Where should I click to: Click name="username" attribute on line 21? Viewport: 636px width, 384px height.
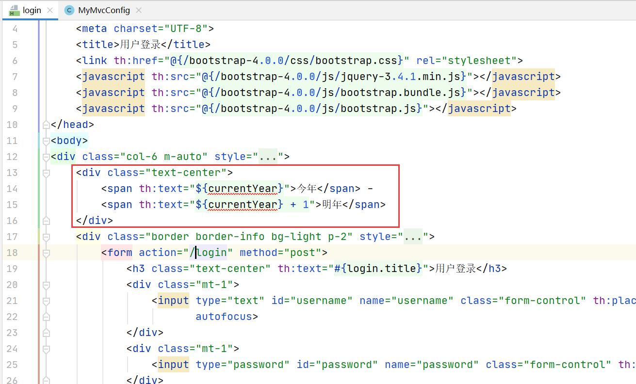tap(407, 301)
